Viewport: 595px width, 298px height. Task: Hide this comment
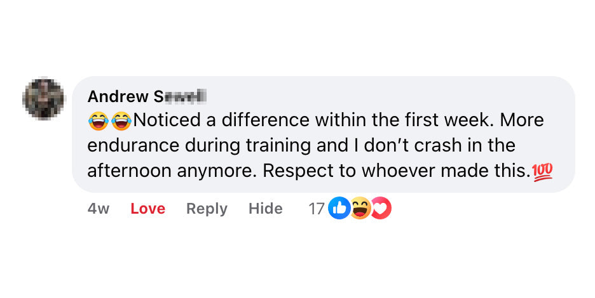pyautogui.click(x=265, y=209)
